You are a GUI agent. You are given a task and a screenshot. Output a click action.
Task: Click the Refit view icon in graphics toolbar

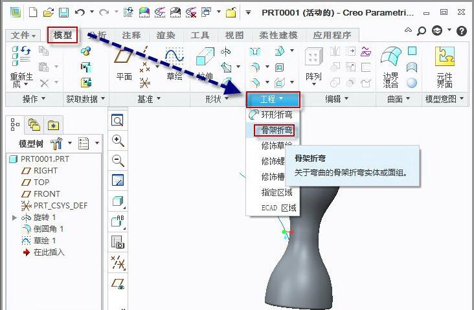click(x=118, y=120)
